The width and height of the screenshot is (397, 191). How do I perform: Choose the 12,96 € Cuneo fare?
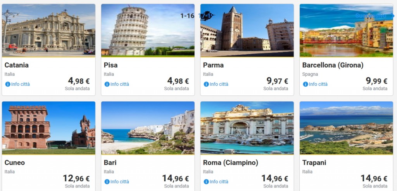[x=76, y=178]
